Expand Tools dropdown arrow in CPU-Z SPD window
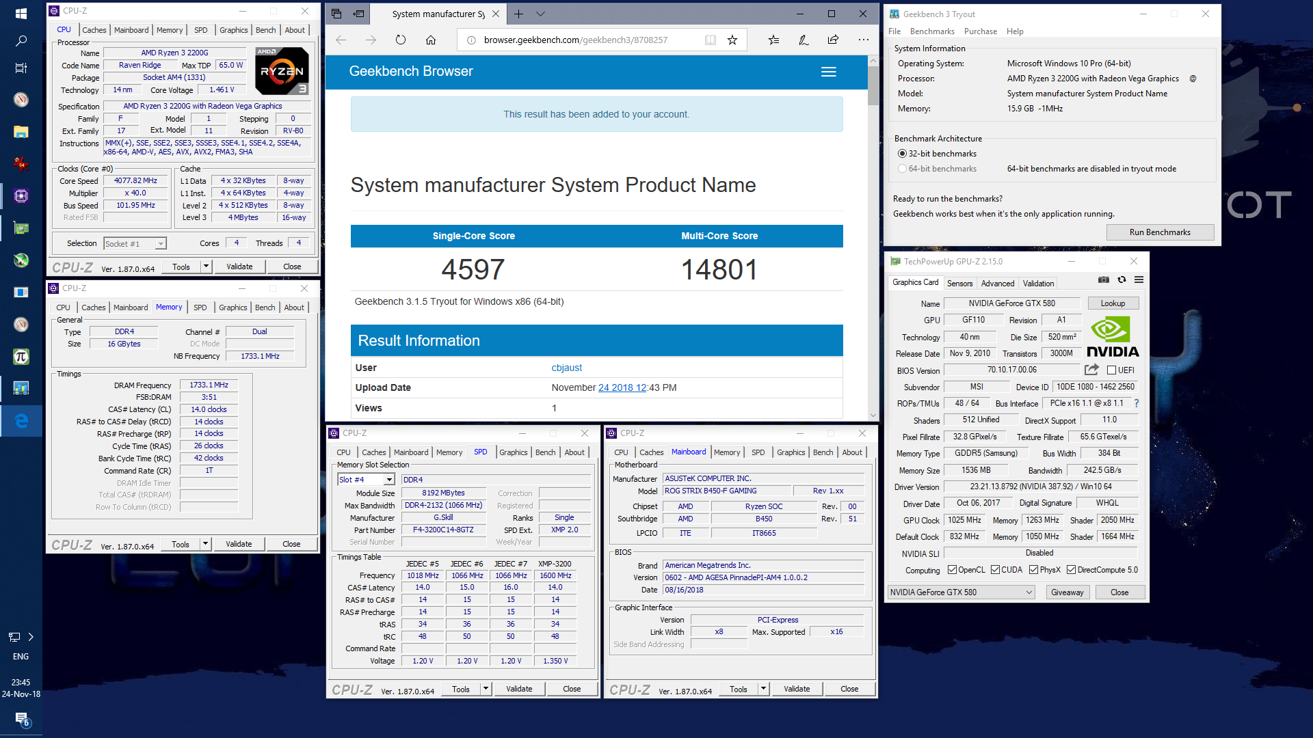The image size is (1313, 738). point(486,689)
